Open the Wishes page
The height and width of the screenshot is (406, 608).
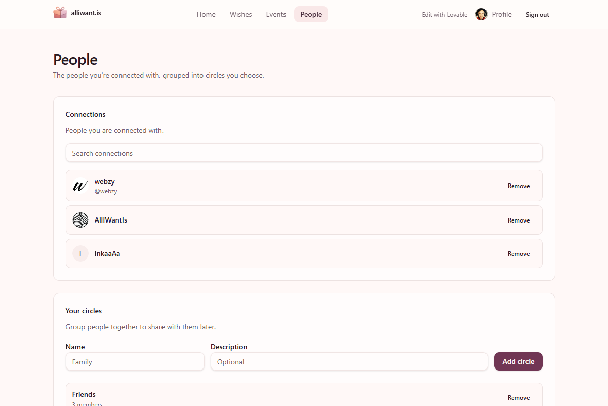pyautogui.click(x=241, y=14)
